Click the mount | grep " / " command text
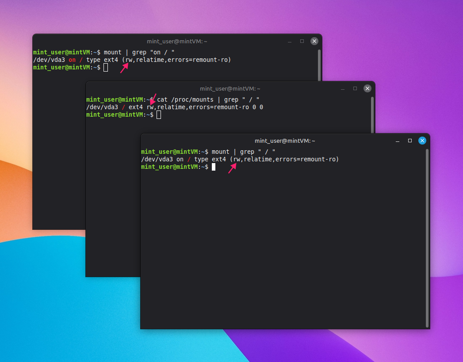The width and height of the screenshot is (463, 362). click(x=243, y=152)
